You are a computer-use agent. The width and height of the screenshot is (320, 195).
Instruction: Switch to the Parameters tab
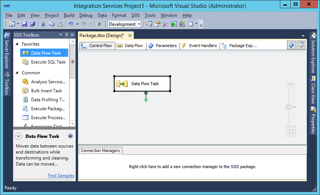click(163, 46)
